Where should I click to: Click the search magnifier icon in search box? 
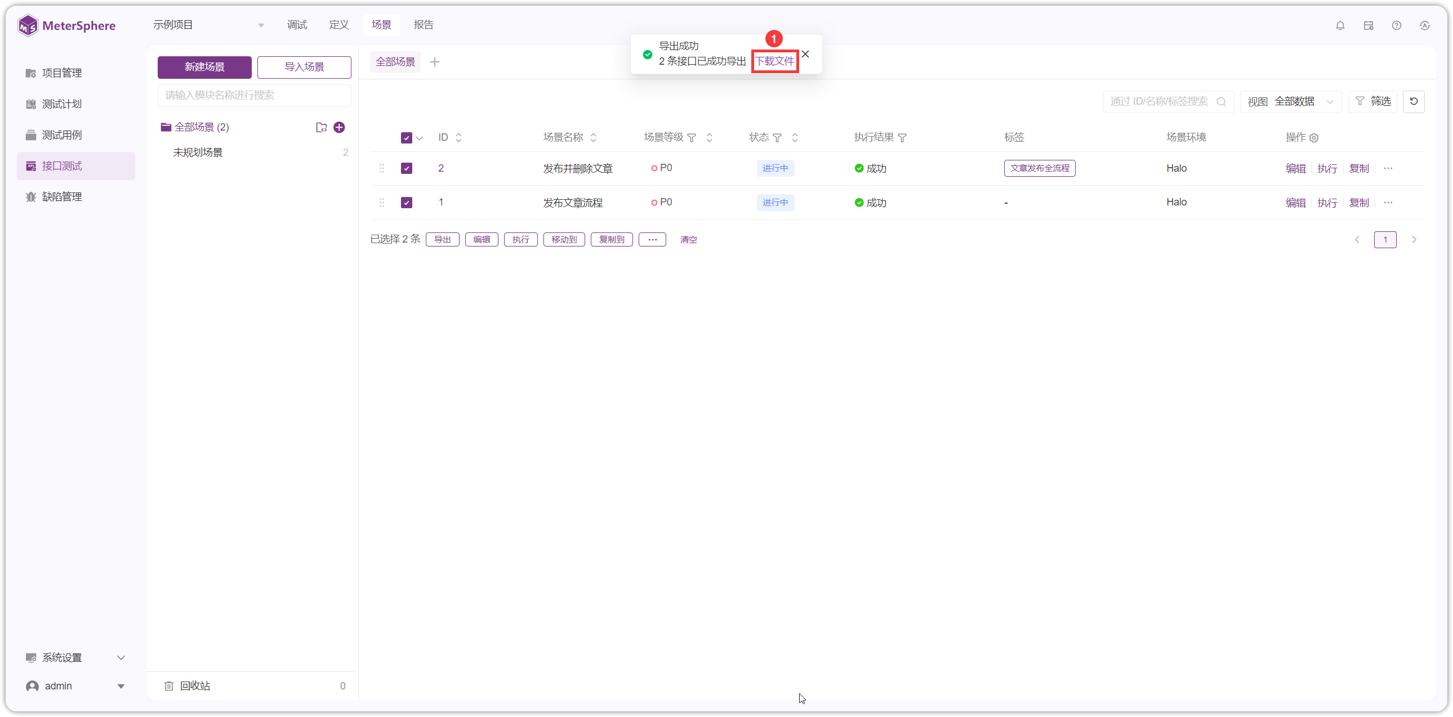(x=1221, y=102)
